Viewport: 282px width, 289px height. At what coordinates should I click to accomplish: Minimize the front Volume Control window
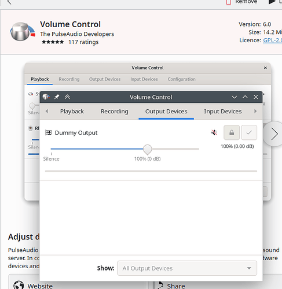coord(235,97)
